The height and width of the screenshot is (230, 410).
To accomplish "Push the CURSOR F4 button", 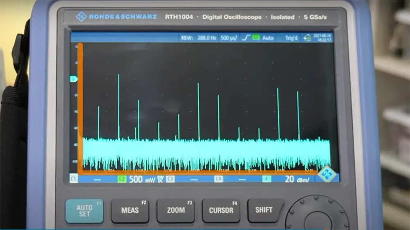I will pos(221,211).
